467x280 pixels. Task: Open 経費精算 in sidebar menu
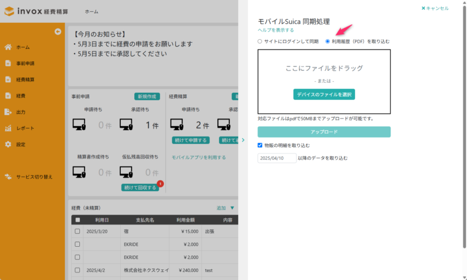point(25,79)
